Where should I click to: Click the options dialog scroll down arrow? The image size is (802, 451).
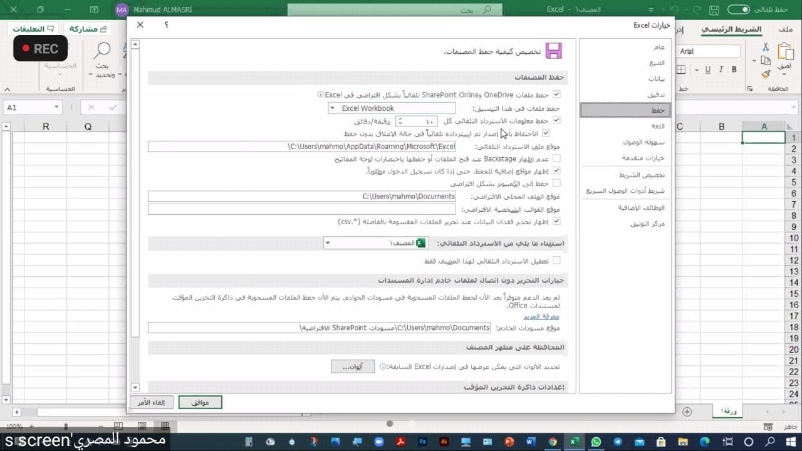pyautogui.click(x=135, y=388)
